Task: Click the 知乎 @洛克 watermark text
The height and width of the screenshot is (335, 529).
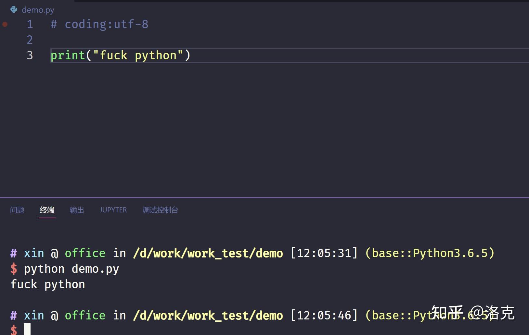Action: [x=473, y=313]
